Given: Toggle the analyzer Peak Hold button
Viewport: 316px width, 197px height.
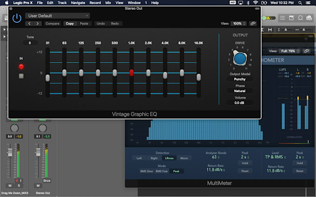Looking at the screenshot, I should (x=245, y=163).
